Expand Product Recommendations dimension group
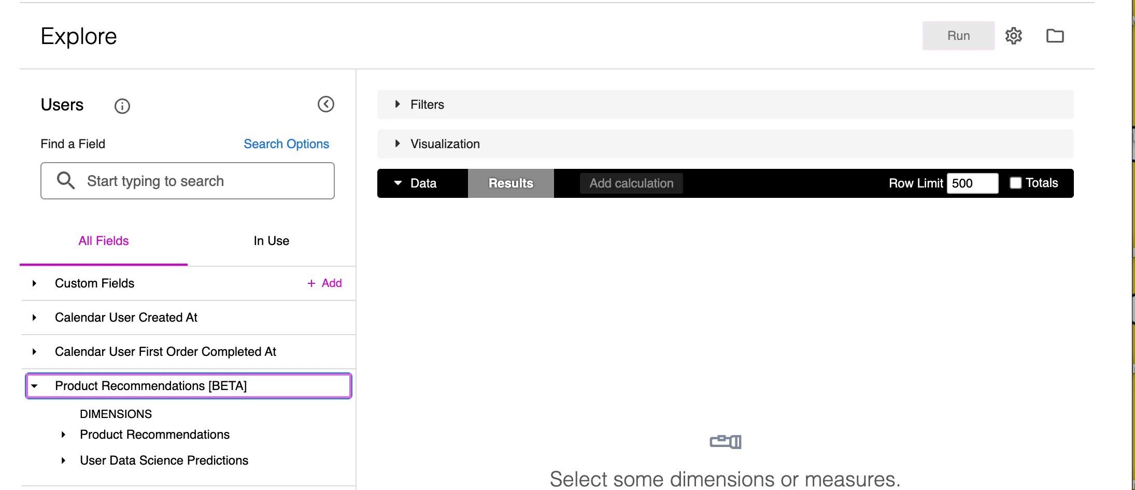This screenshot has height=490, width=1135. tap(63, 435)
